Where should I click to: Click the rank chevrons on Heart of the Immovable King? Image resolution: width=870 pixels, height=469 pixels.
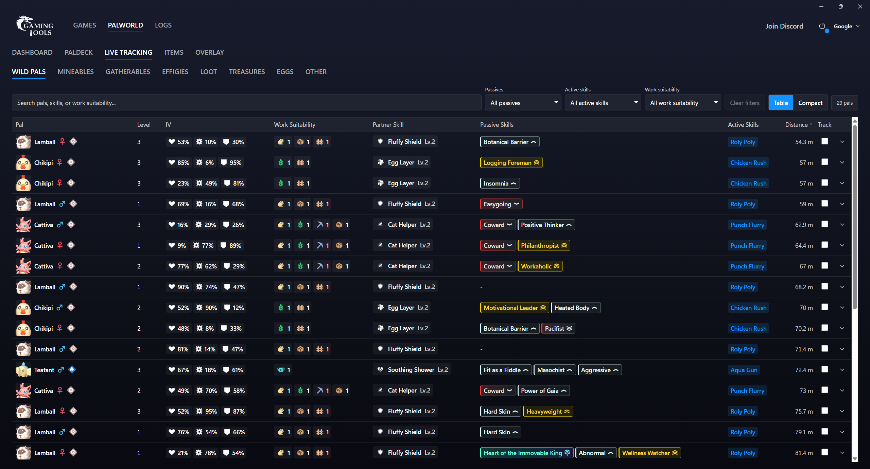567,453
